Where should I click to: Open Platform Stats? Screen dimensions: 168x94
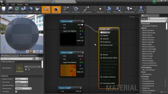click(x=118, y=10)
